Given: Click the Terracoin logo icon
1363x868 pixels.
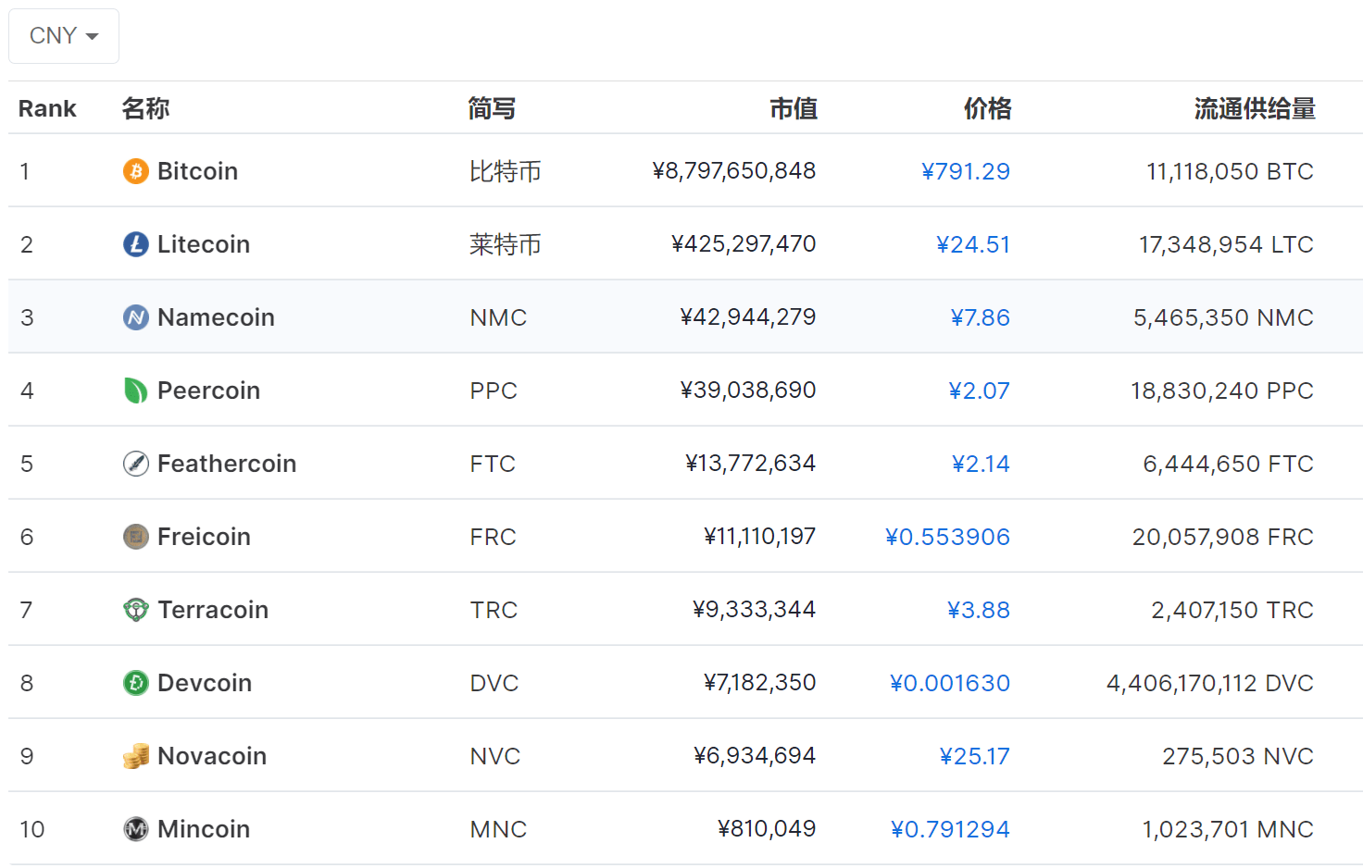Looking at the screenshot, I should pyautogui.click(x=136, y=610).
